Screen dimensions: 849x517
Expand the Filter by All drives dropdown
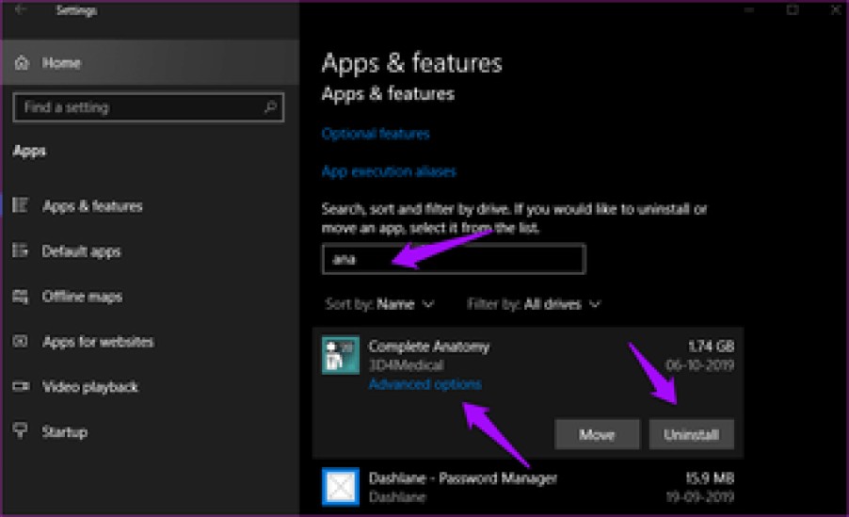[534, 304]
